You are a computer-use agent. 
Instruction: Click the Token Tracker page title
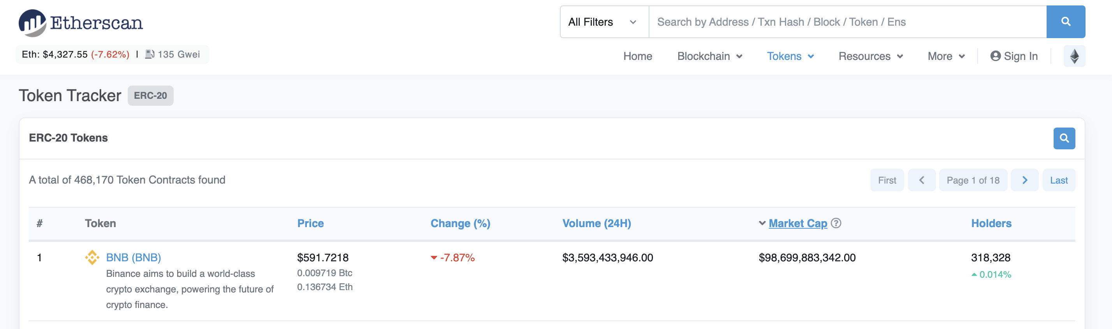70,96
